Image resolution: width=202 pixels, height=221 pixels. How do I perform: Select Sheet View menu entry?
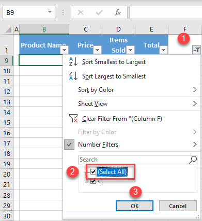coord(132,104)
